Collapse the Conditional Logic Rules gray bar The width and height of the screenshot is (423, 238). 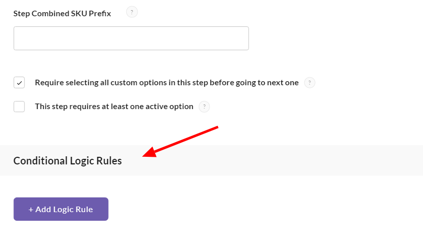211,161
